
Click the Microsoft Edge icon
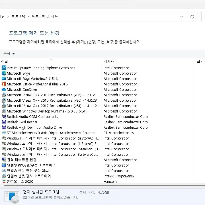pos(4,73)
